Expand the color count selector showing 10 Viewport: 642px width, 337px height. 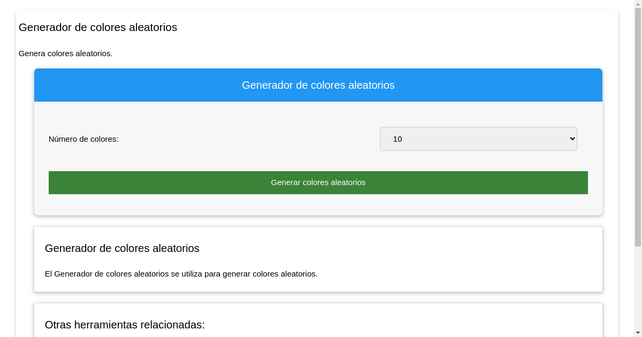[x=478, y=139]
